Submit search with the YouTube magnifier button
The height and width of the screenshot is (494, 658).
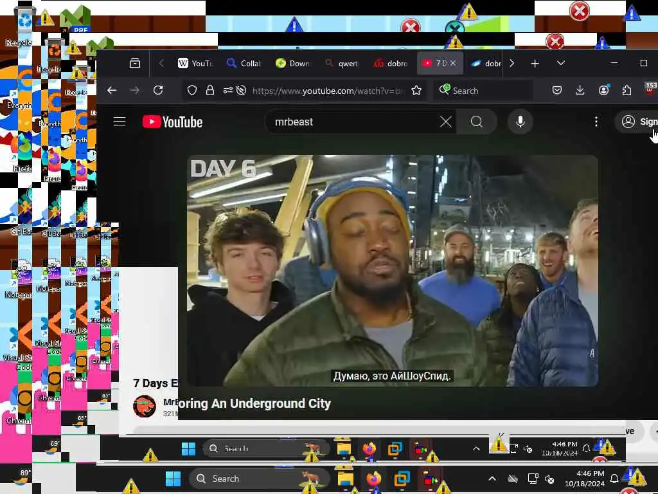[x=477, y=122]
